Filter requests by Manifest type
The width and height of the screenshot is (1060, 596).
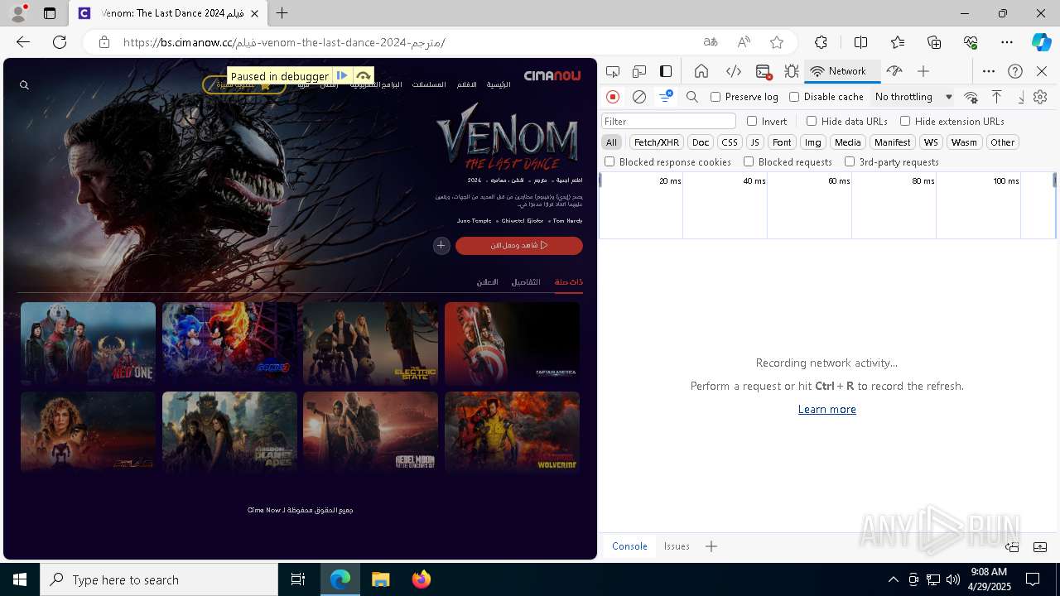click(893, 142)
